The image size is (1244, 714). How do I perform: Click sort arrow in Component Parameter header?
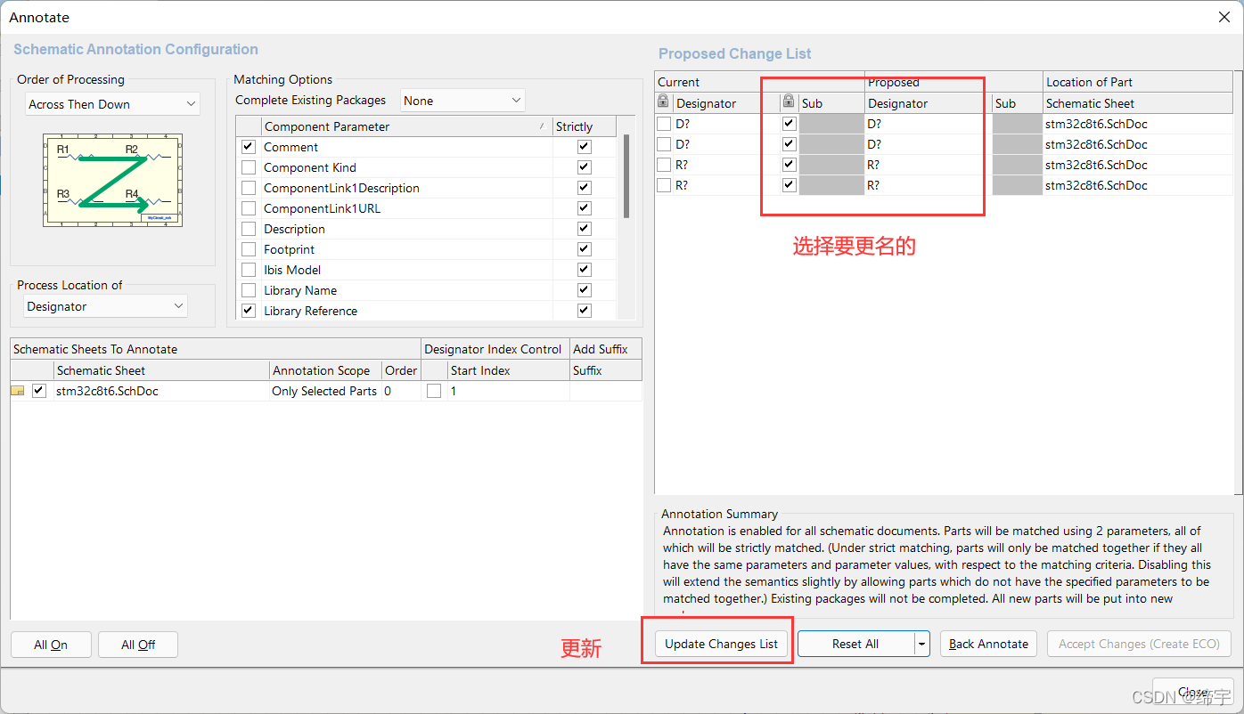pyautogui.click(x=542, y=126)
